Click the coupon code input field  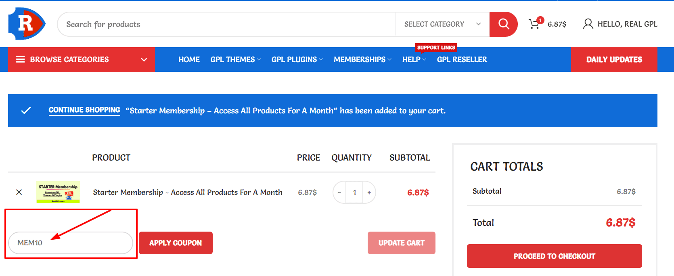point(71,243)
